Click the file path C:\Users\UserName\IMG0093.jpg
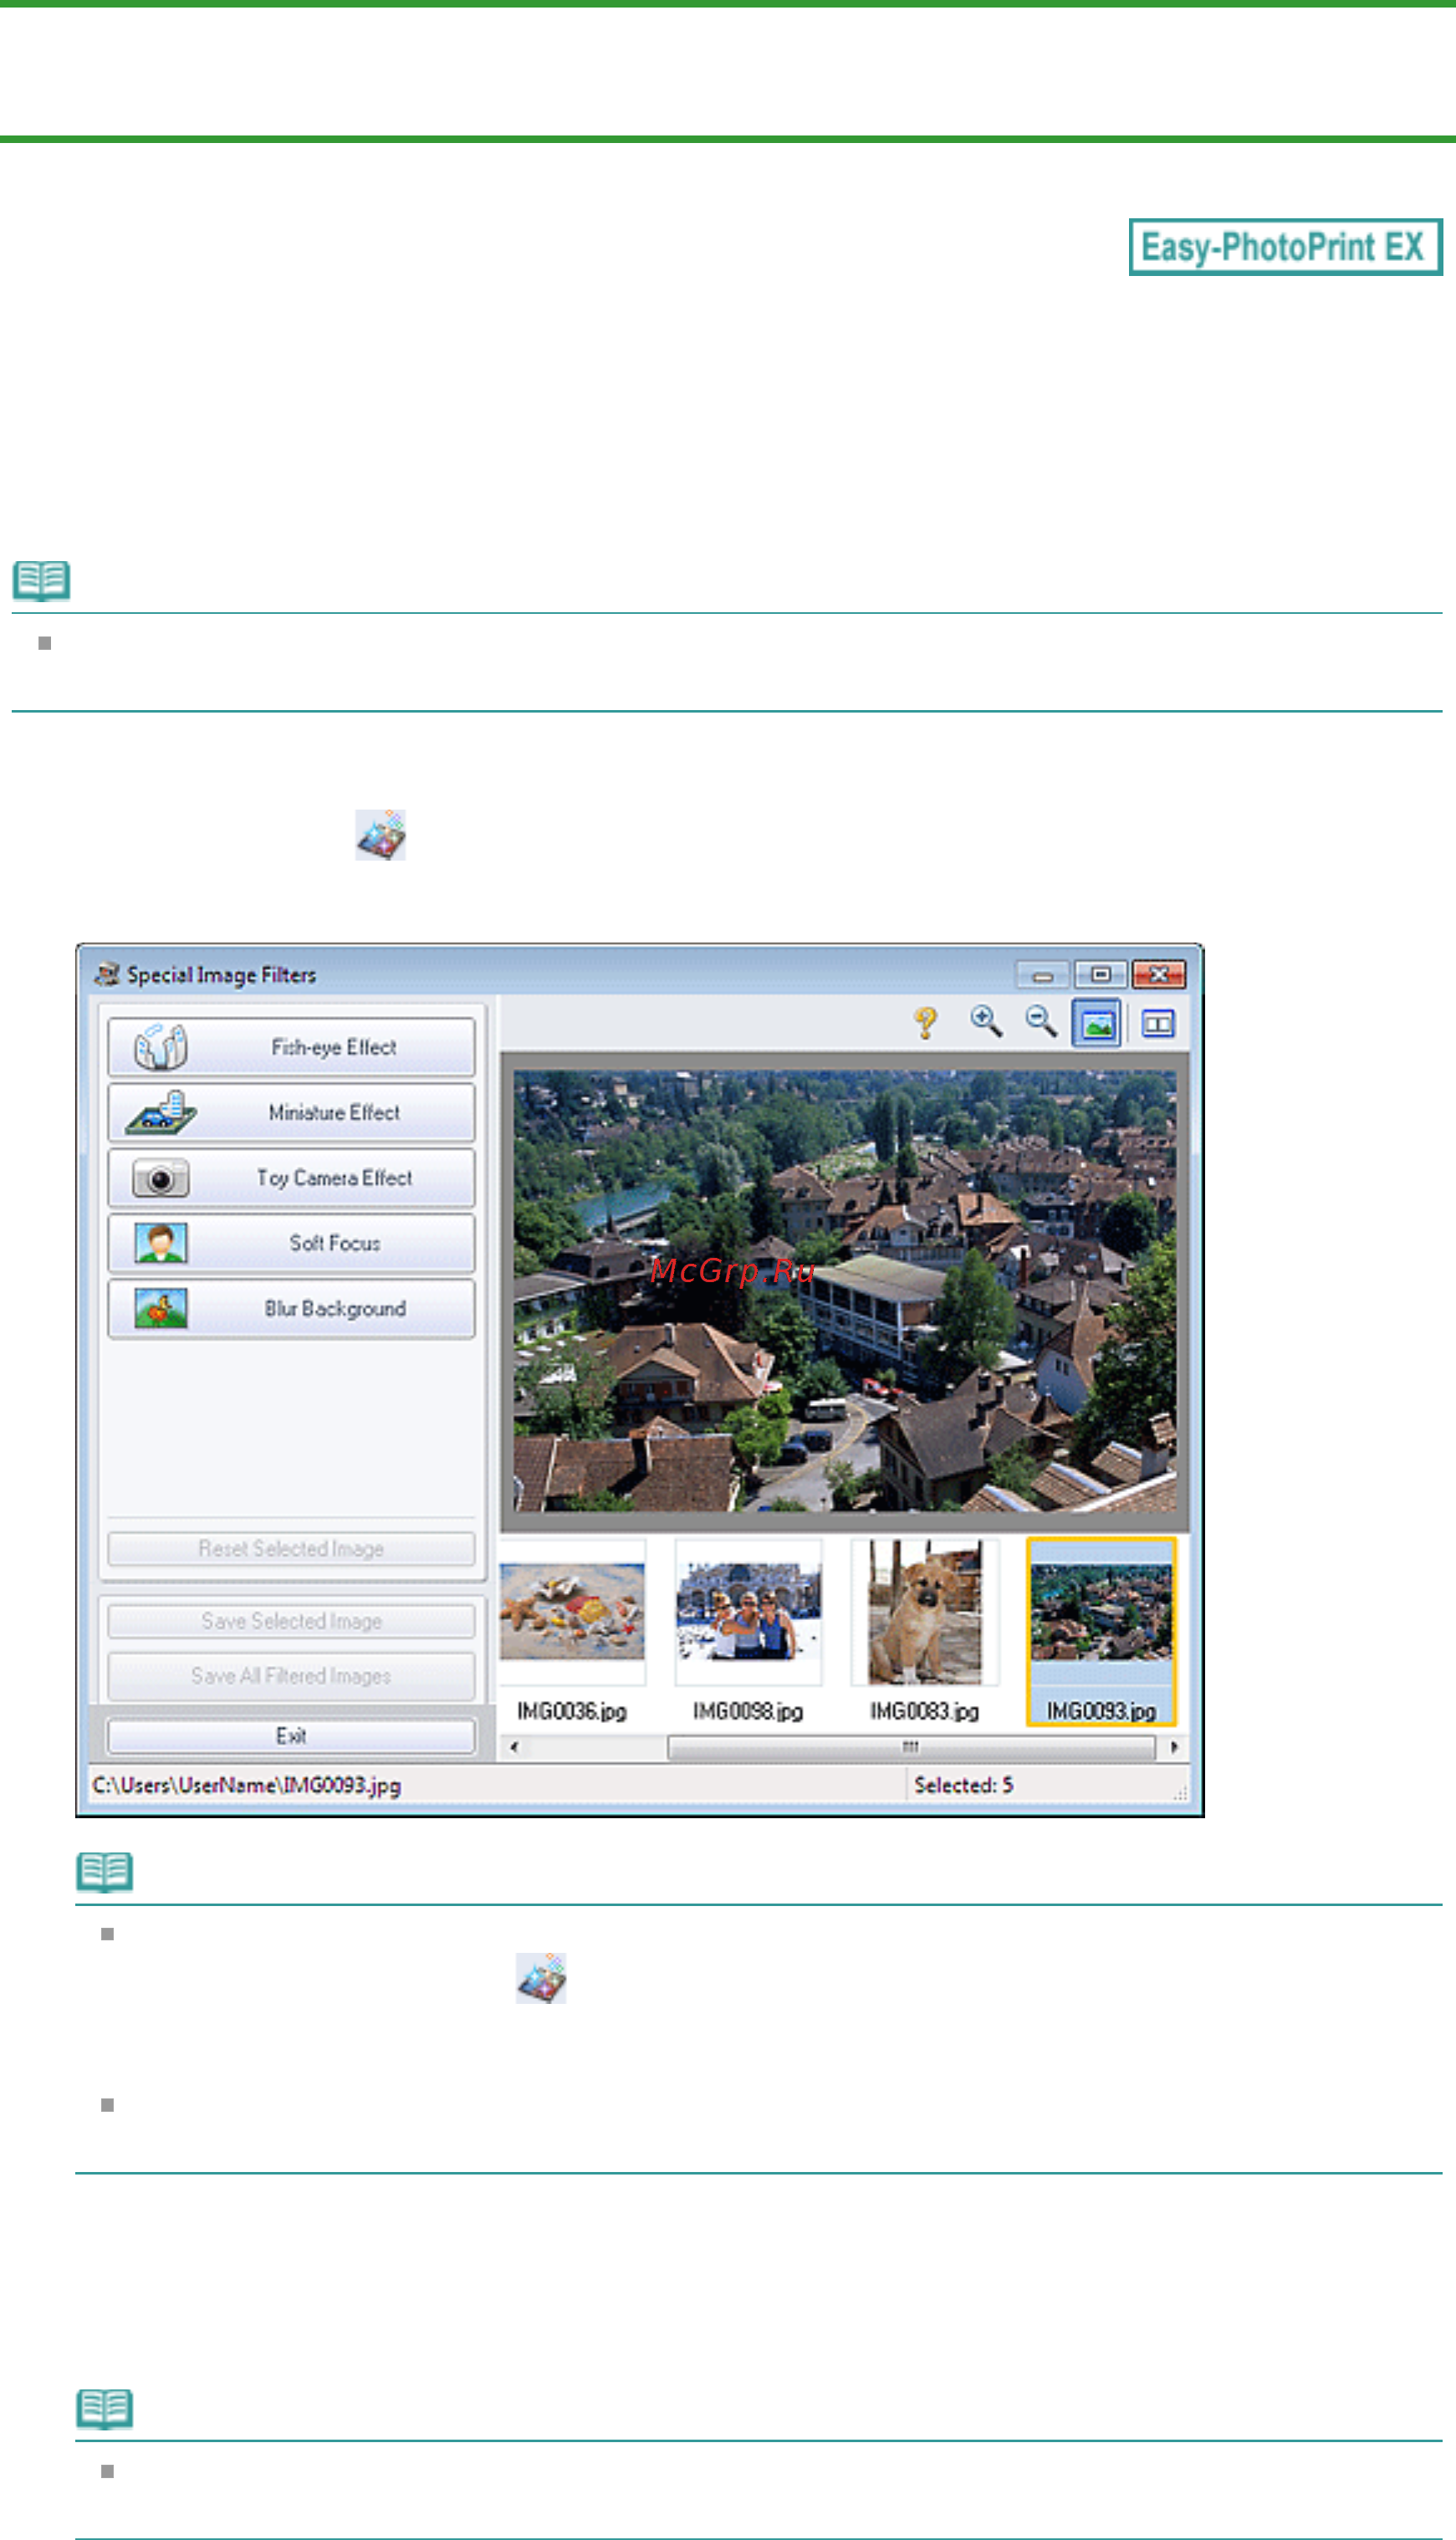This screenshot has width=1456, height=2540. (247, 1785)
